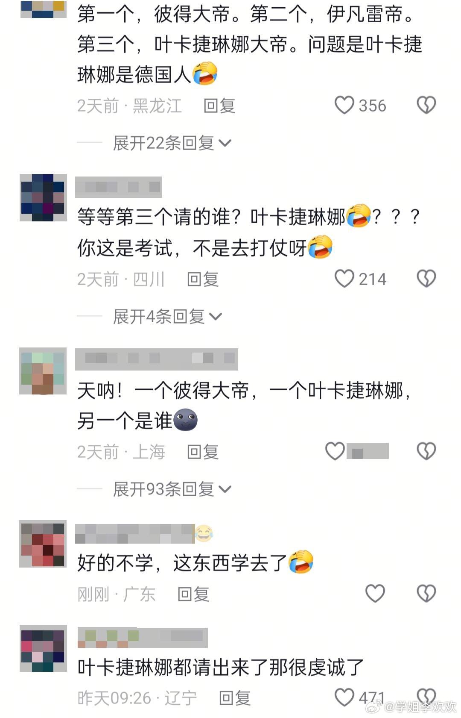The height and width of the screenshot is (718, 461).
Task: Open avatar of the 上海 commenter
Action: click(x=43, y=371)
